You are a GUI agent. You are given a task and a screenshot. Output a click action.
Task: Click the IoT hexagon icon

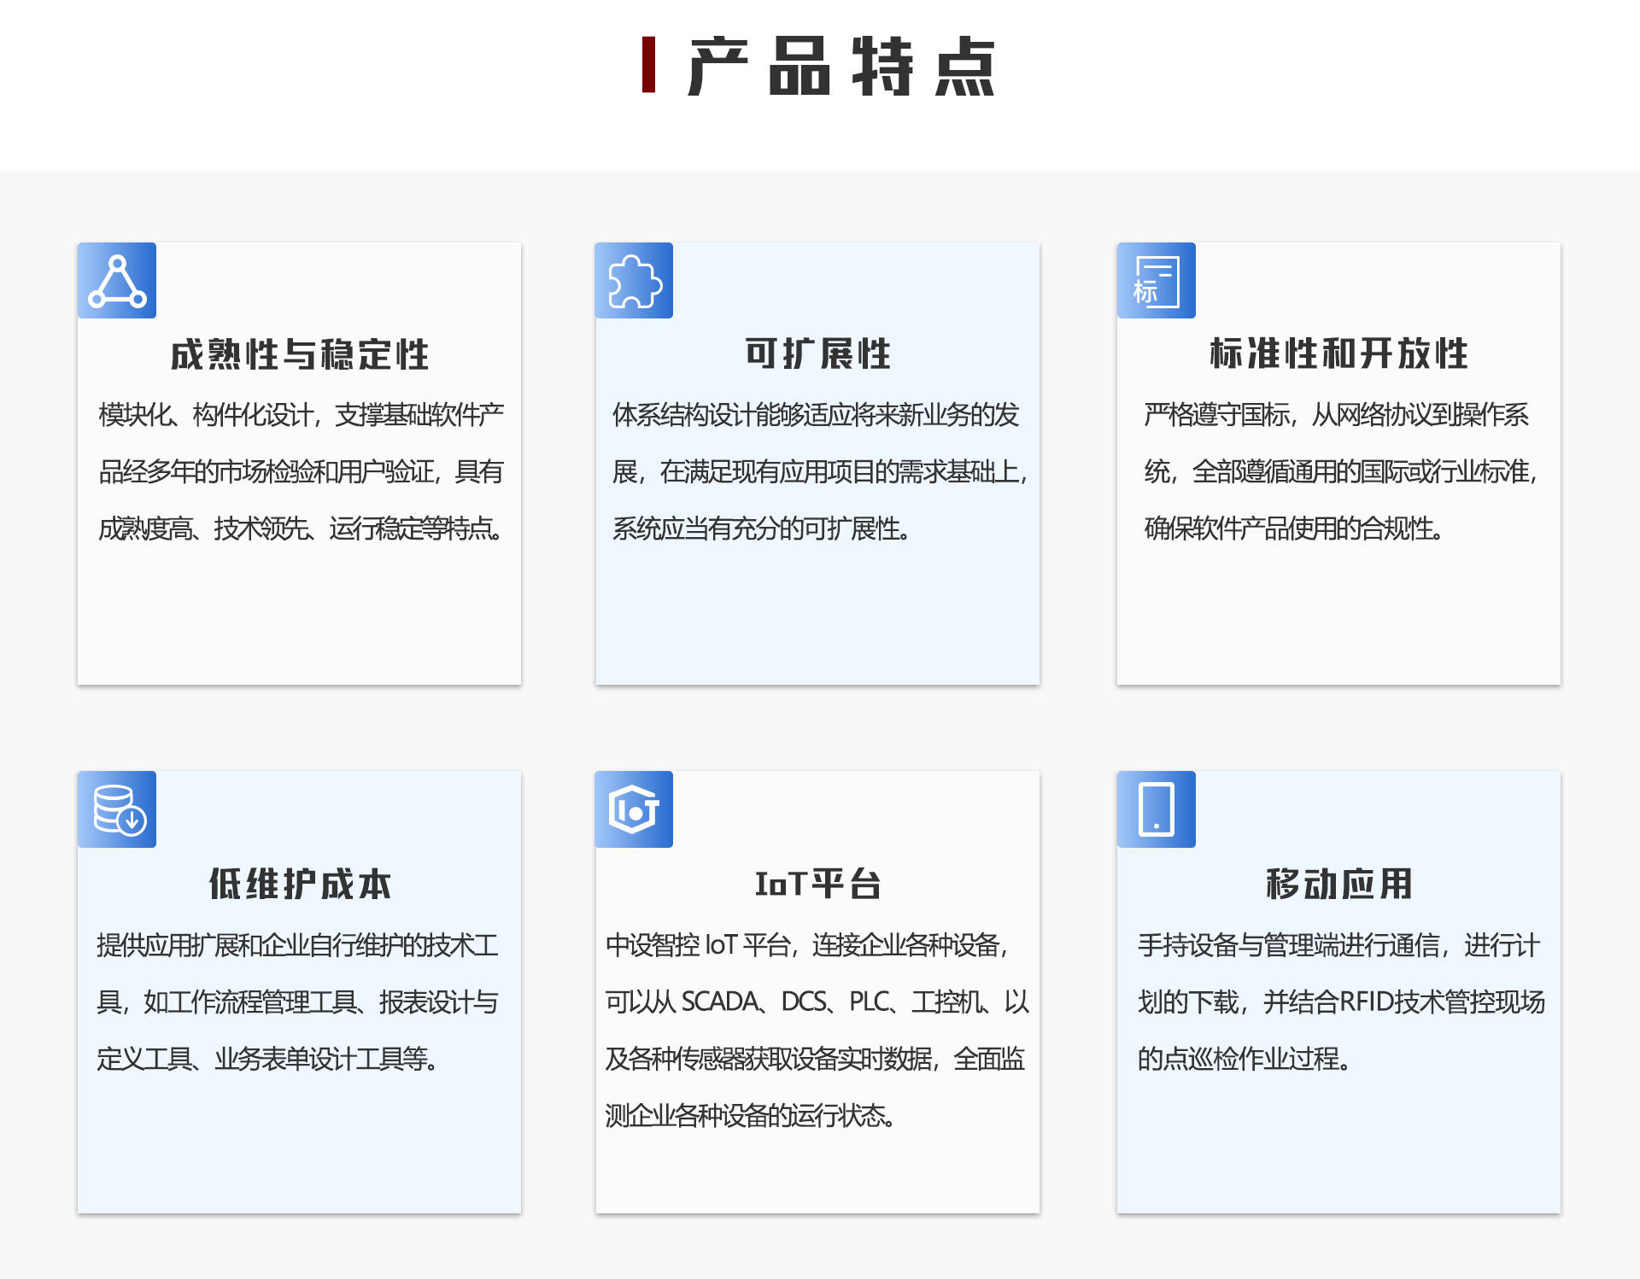[634, 809]
